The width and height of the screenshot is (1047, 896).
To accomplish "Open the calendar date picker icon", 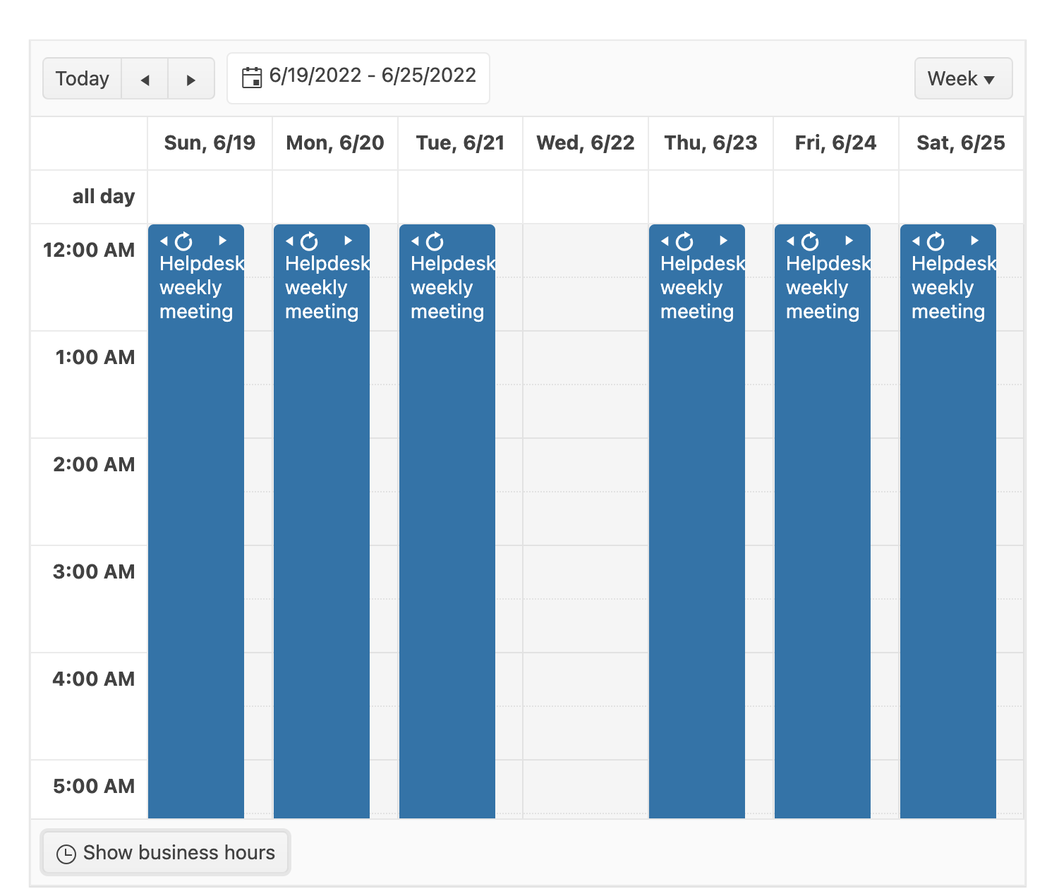I will [252, 77].
